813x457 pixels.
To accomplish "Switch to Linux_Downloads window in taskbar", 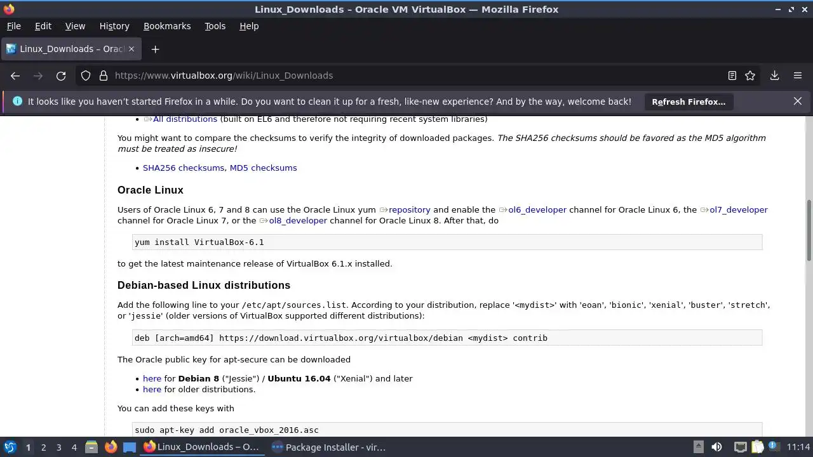I will [x=201, y=447].
